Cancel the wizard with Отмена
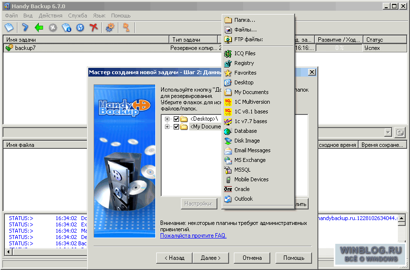The height and width of the screenshot is (270, 410). click(252, 258)
